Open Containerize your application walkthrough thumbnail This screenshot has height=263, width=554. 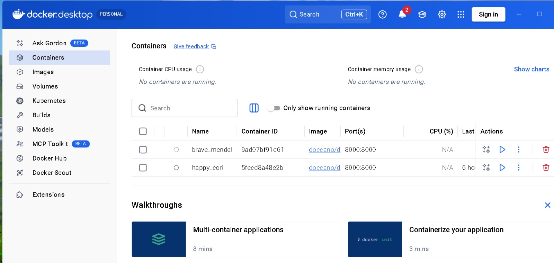pos(375,239)
